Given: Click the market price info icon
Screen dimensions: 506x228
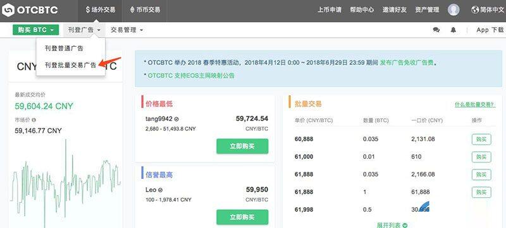Looking at the screenshot, I should (34, 120).
